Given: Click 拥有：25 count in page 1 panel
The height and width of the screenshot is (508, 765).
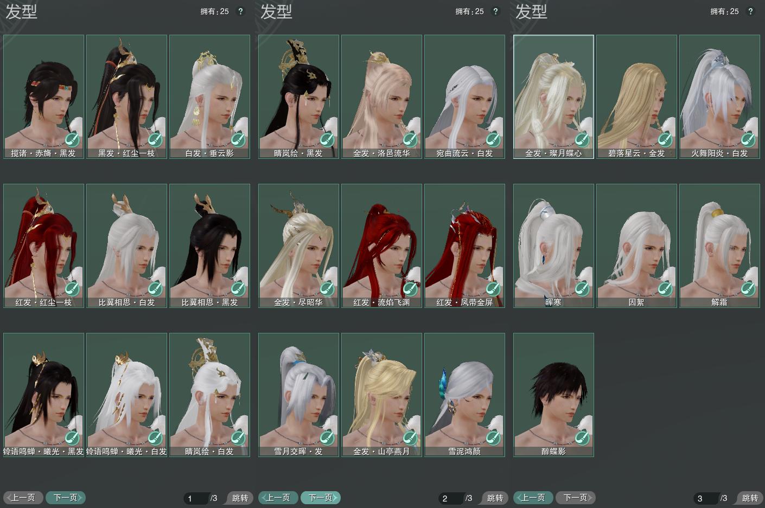Looking at the screenshot, I should tap(215, 11).
